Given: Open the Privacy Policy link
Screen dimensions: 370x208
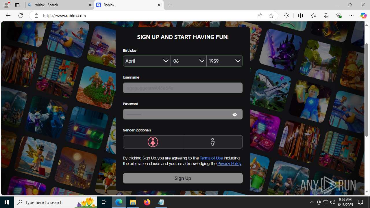Looking at the screenshot, I should [229, 164].
